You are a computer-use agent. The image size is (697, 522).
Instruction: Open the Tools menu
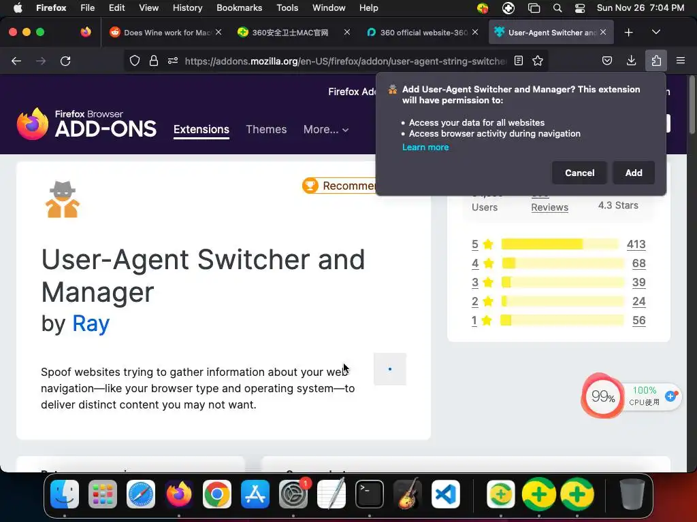[287, 8]
